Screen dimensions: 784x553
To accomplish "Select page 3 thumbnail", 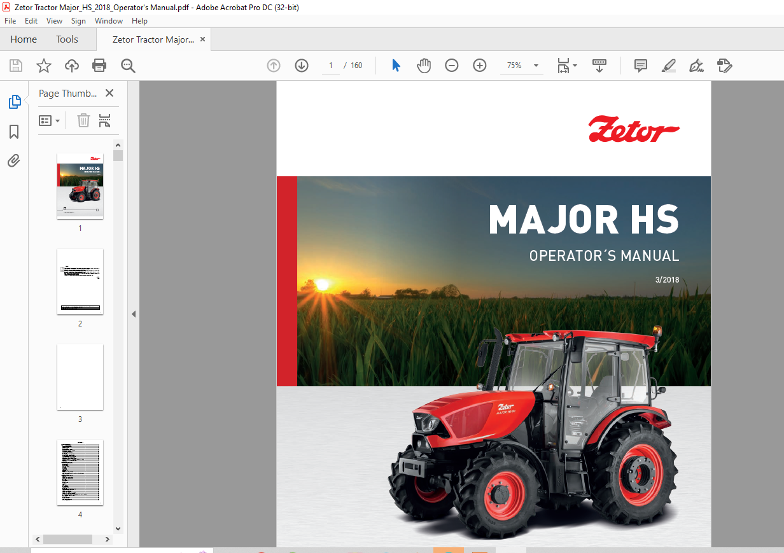I will (x=80, y=377).
